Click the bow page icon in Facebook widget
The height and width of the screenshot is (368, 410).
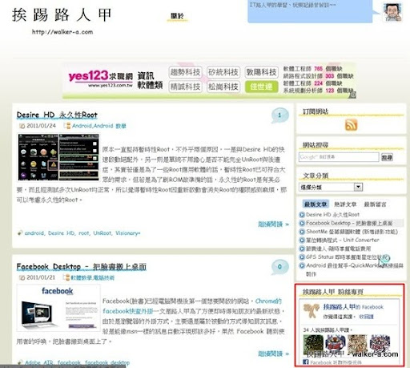pyautogui.click(x=312, y=310)
